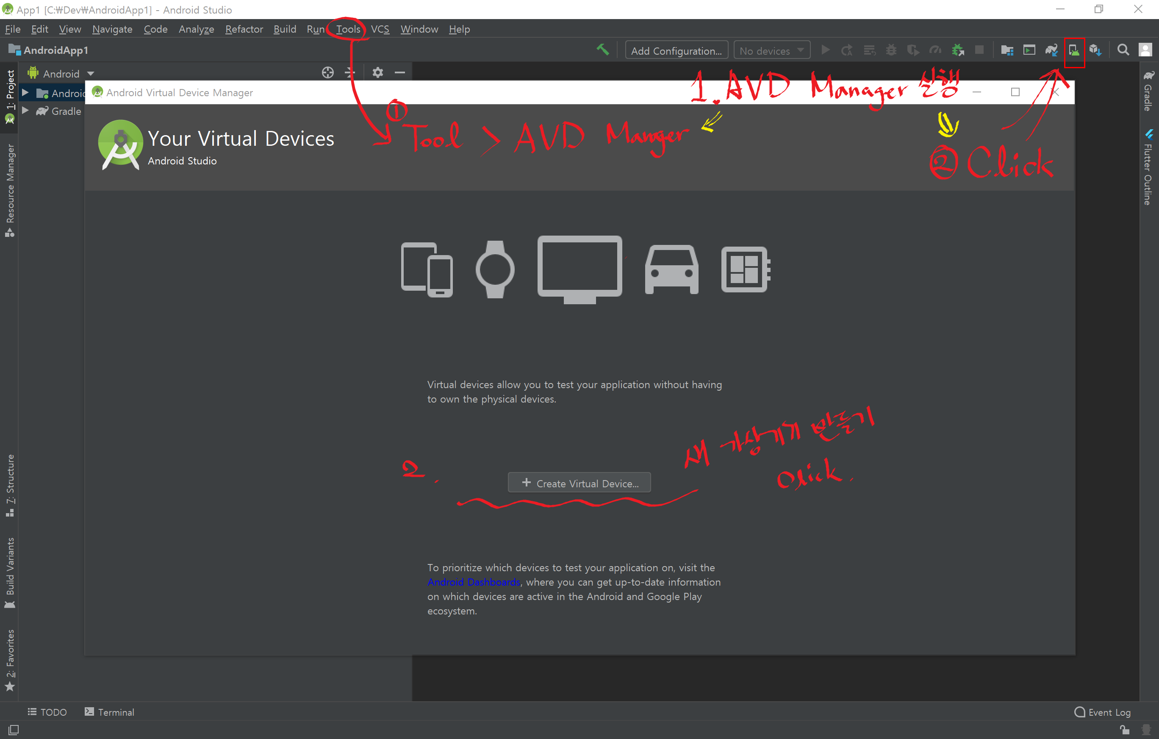Sync project with Gradle files icon
Viewport: 1159px width, 739px height.
point(1051,50)
